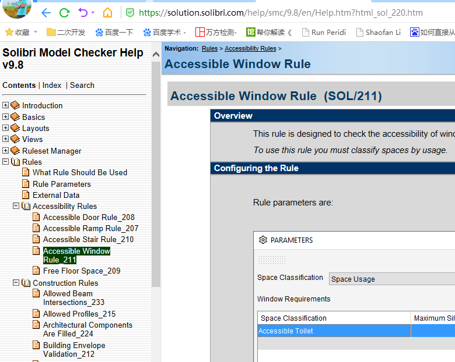Screen dimensions: 455x362
Task: Click the purple undo close-tab icon
Action: click(x=83, y=12)
